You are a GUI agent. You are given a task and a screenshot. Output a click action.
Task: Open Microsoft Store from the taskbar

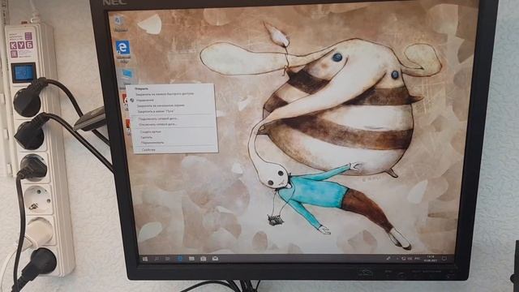204,259
